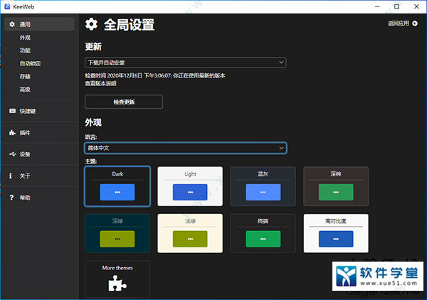Open the 关于 page
The height and width of the screenshot is (300, 427).
[x=39, y=176]
